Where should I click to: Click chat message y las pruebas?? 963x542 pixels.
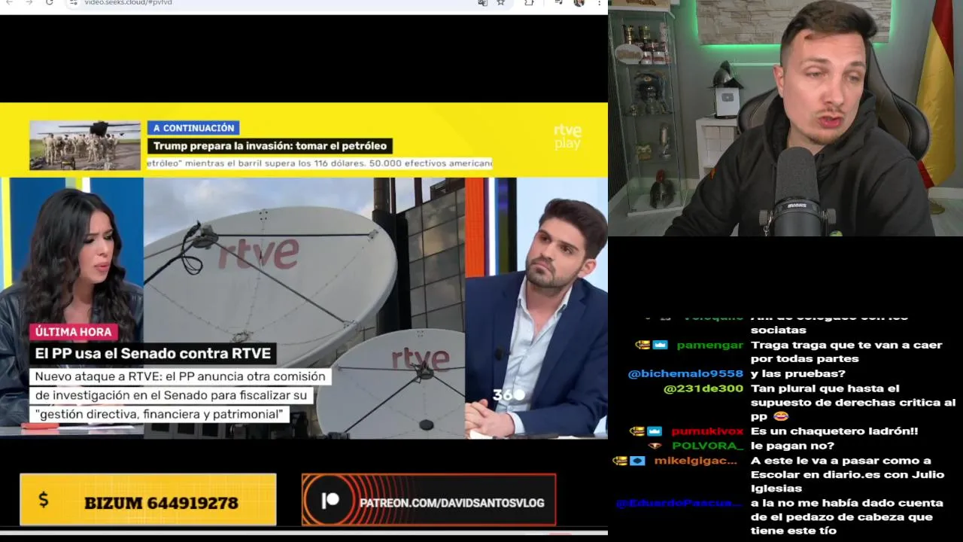click(797, 373)
